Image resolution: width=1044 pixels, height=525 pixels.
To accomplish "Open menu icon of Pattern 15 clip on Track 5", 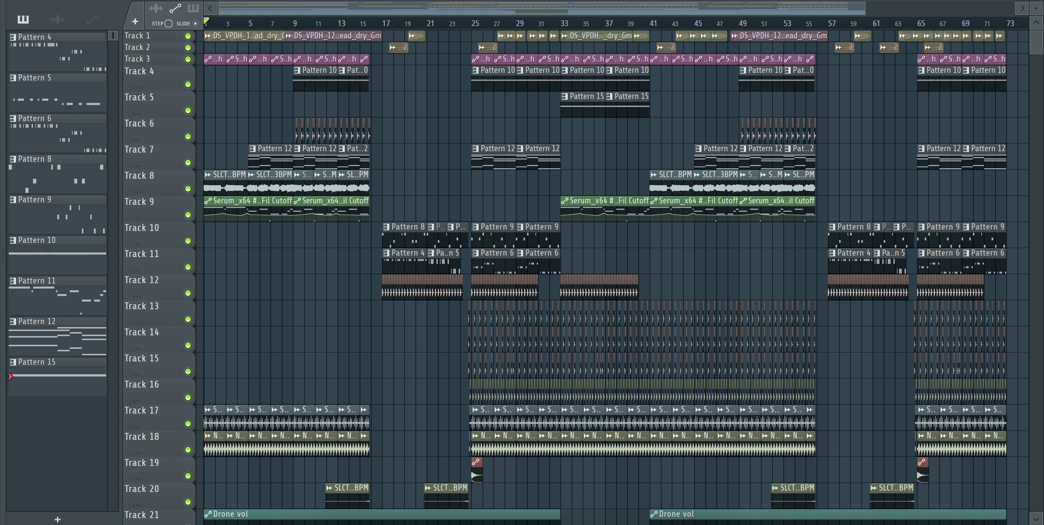I will [x=564, y=96].
